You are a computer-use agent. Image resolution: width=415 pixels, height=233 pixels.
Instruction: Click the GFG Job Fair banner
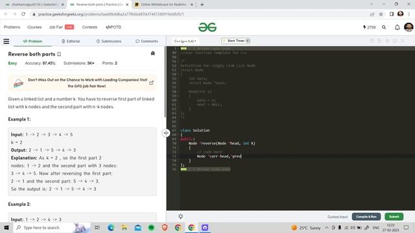(82, 83)
